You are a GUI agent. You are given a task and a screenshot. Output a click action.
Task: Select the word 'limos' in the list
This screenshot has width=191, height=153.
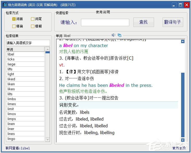point(25,114)
